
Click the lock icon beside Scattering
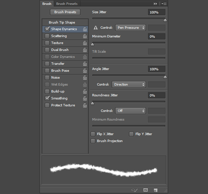pyautogui.click(x=85, y=36)
